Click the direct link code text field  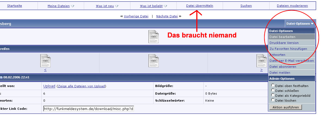[88, 109]
